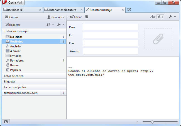Click the up arrow beside zoom slider
The image size is (181, 126).
[x=137, y=122]
